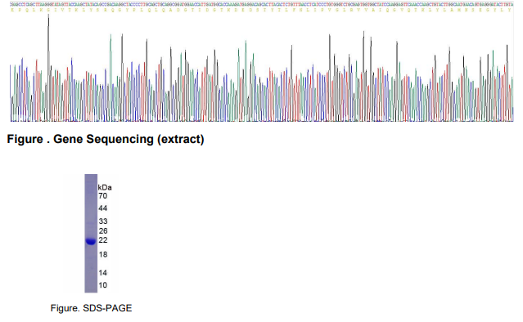Select the 44 kDa marker label
The image size is (523, 322).
(103, 208)
